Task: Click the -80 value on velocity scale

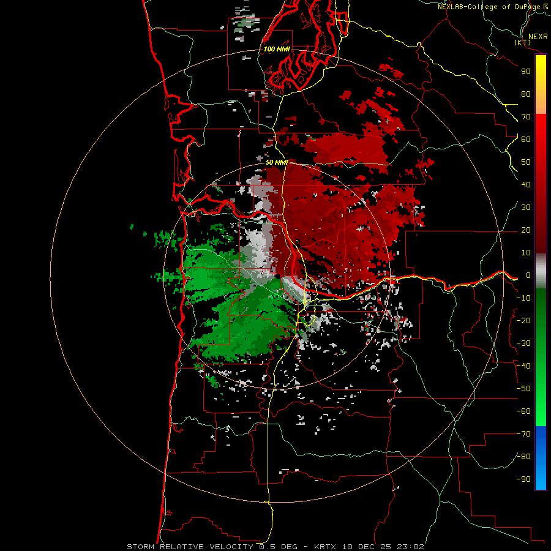Action: click(523, 457)
